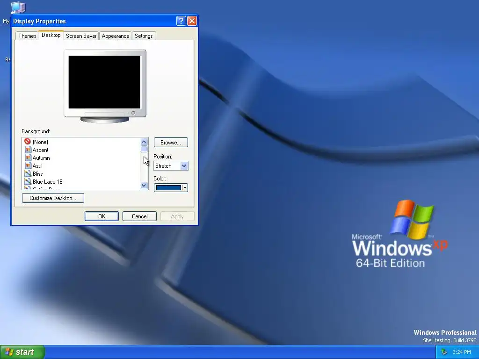This screenshot has width=479, height=359.
Task: Click the Azul wallpaper icon
Action: point(28,165)
